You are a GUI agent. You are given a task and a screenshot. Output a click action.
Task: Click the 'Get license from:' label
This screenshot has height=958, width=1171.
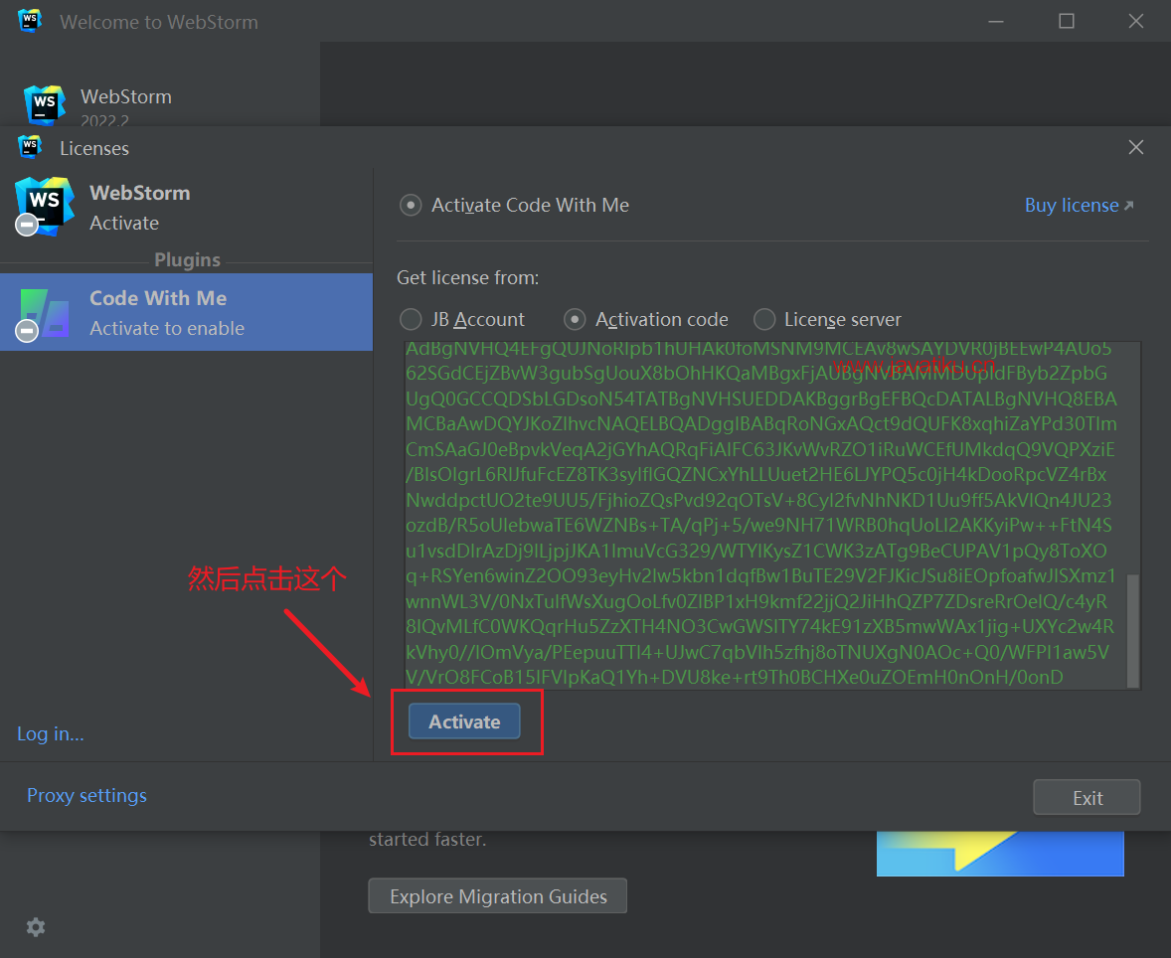[x=467, y=278]
